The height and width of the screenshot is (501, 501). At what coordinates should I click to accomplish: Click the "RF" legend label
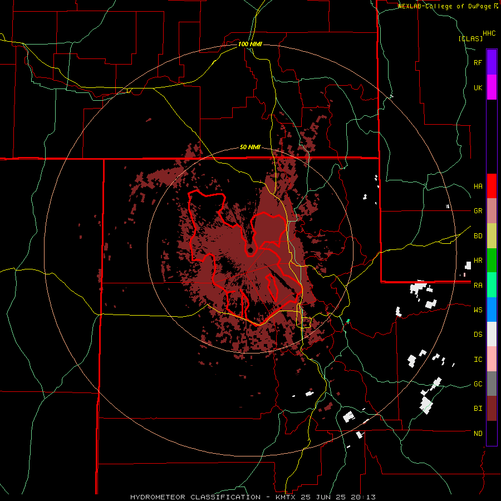(478, 62)
